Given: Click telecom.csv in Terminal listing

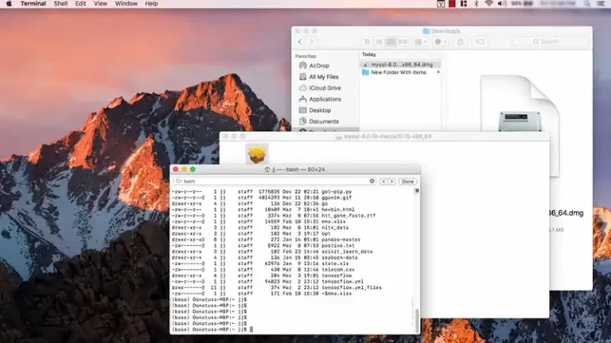Looking at the screenshot, I should click(338, 269).
